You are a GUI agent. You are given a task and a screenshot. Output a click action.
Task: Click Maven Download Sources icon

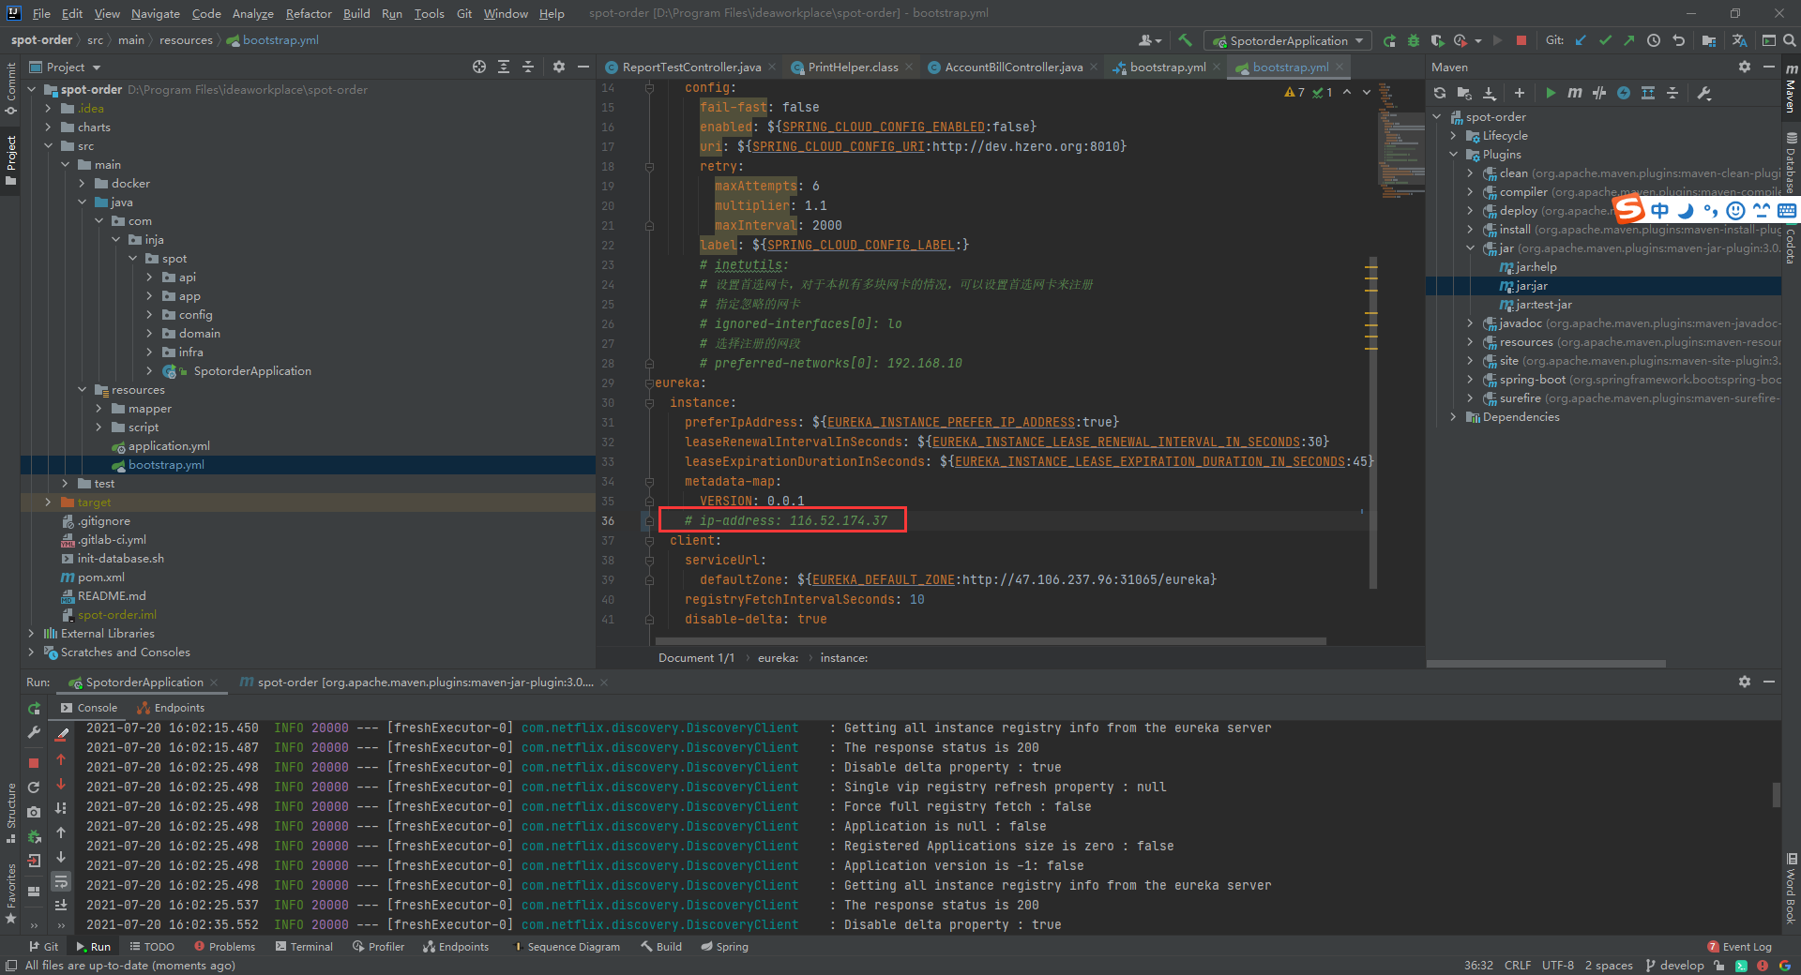(1490, 93)
